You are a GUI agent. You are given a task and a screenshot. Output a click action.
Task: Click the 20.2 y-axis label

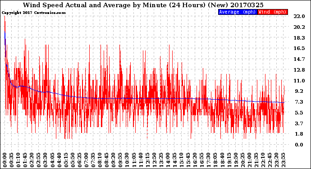[299, 27]
